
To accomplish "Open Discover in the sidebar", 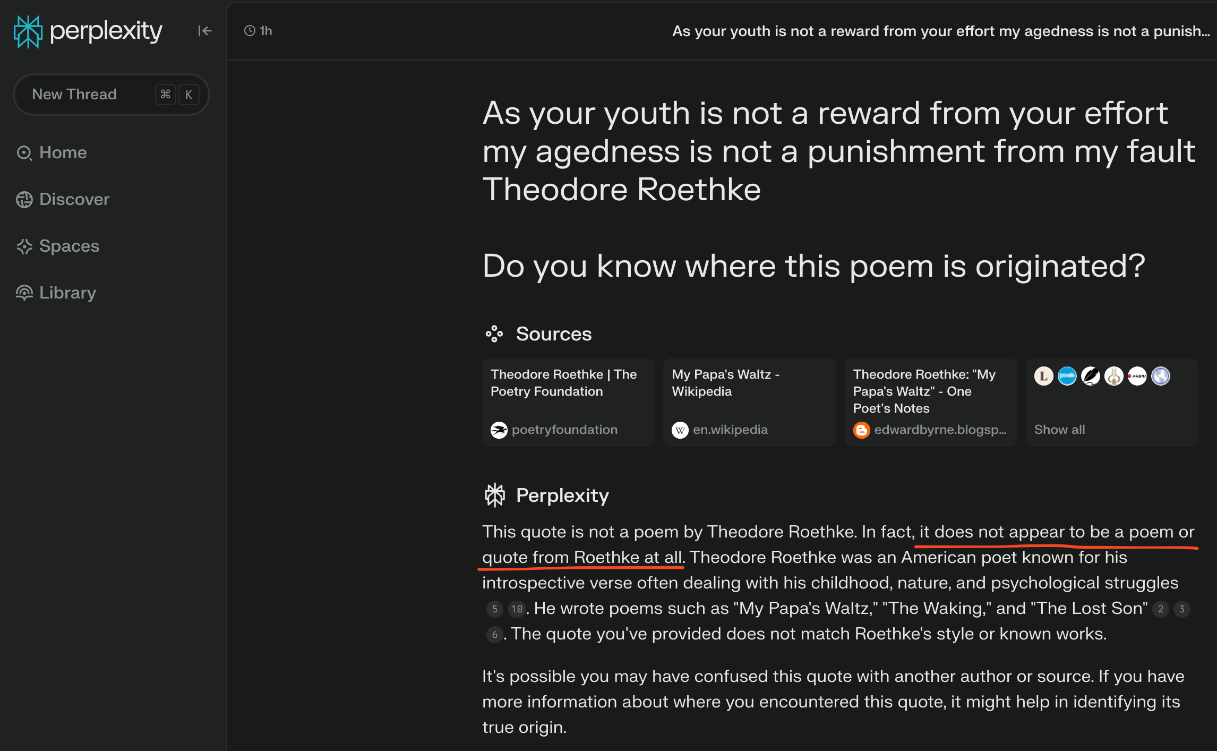I will pyautogui.click(x=63, y=200).
